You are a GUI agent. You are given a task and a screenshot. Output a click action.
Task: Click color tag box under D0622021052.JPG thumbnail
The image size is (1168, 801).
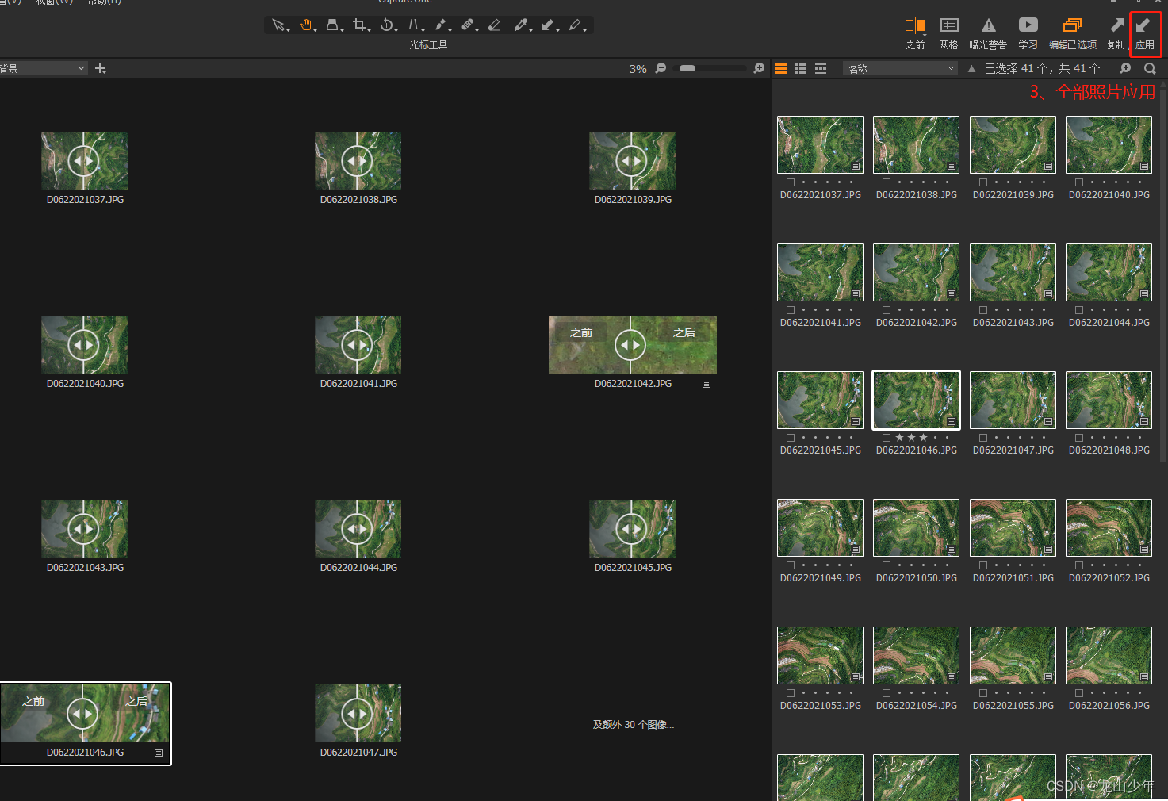[1079, 565]
